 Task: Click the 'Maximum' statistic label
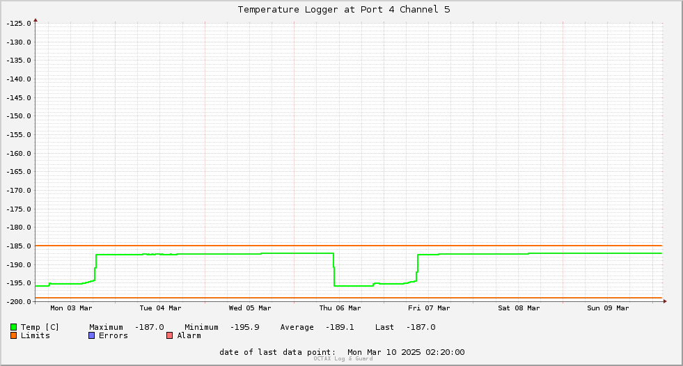click(107, 327)
